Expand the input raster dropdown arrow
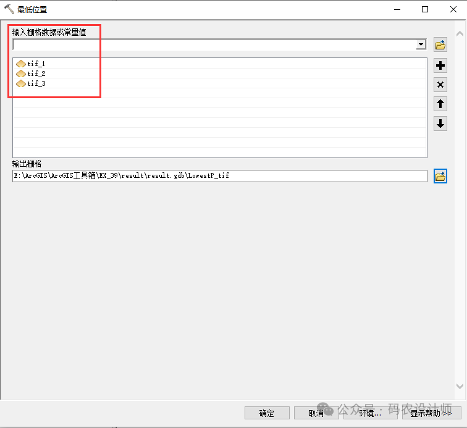The height and width of the screenshot is (428, 467). coord(421,44)
